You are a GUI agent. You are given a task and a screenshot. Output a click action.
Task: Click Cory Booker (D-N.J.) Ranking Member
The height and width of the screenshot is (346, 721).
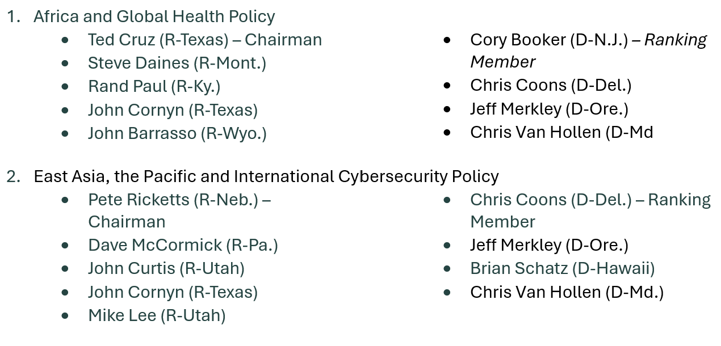(589, 50)
